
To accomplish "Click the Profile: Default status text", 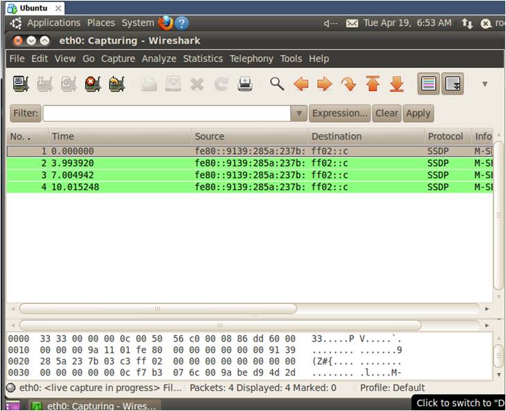I will (392, 387).
